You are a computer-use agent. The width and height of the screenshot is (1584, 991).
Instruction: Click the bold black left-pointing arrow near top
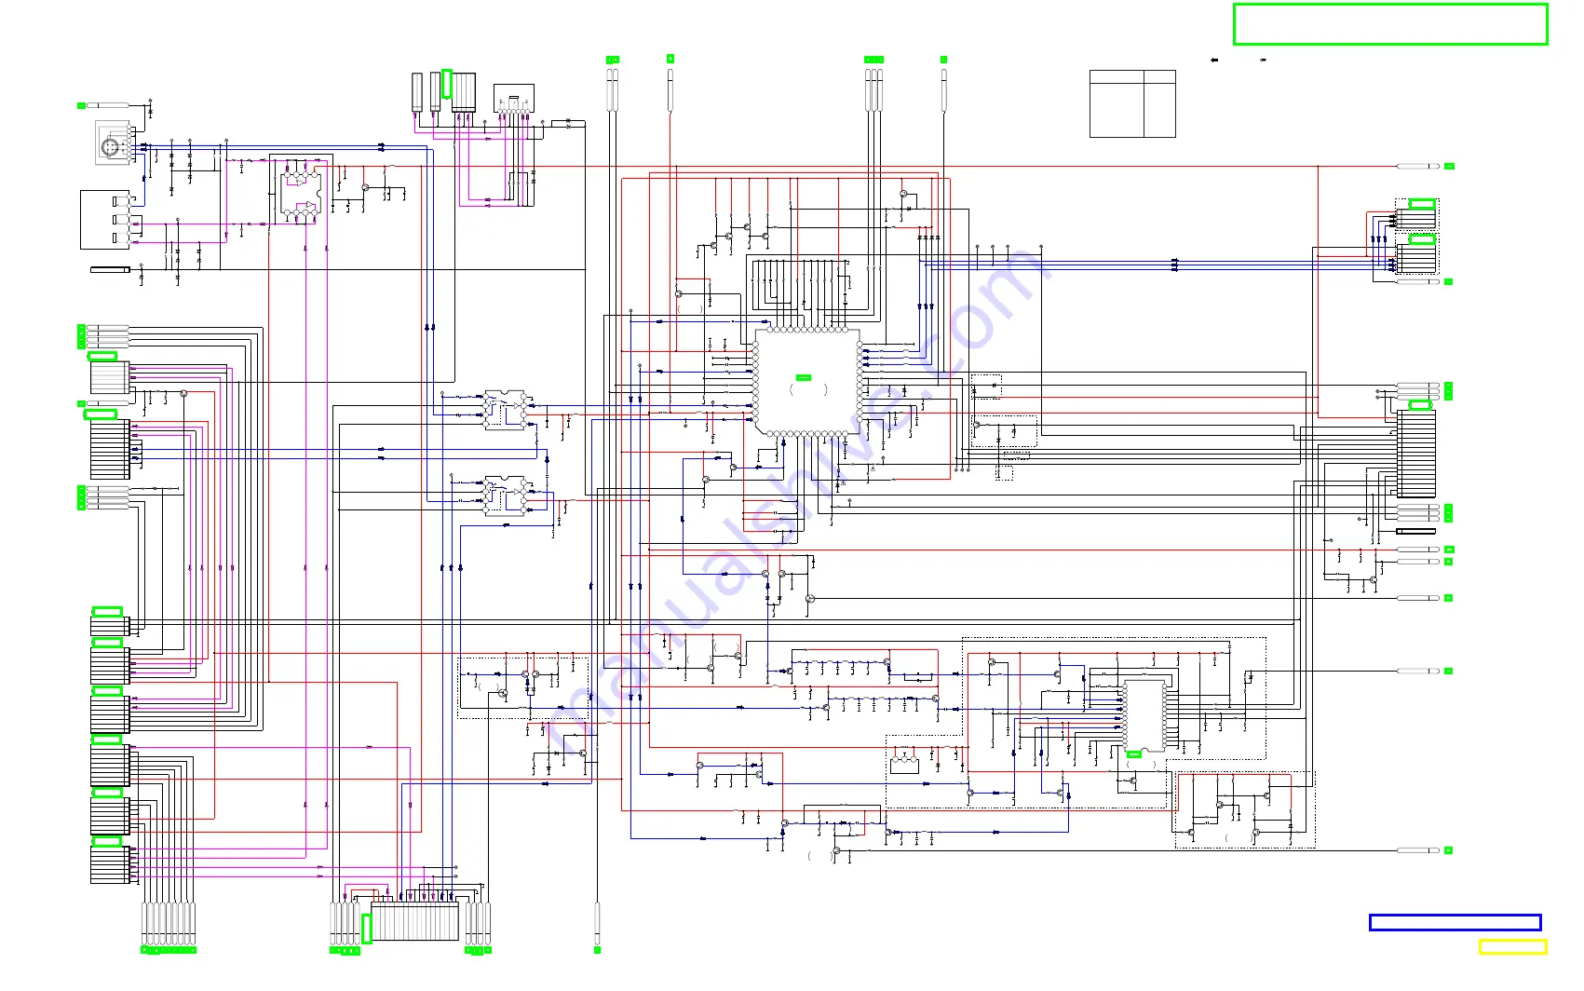(x=1213, y=60)
